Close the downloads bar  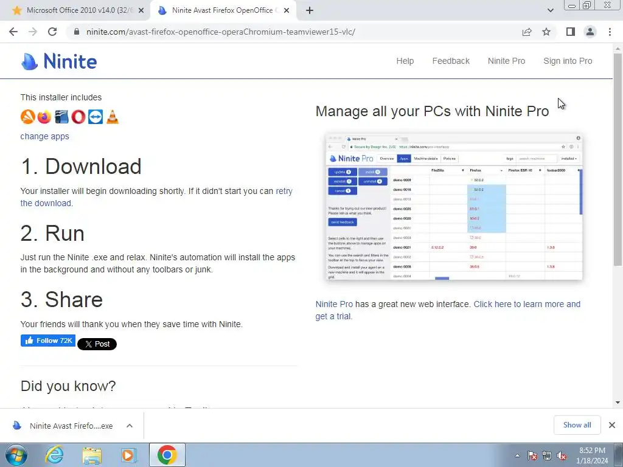click(x=612, y=425)
